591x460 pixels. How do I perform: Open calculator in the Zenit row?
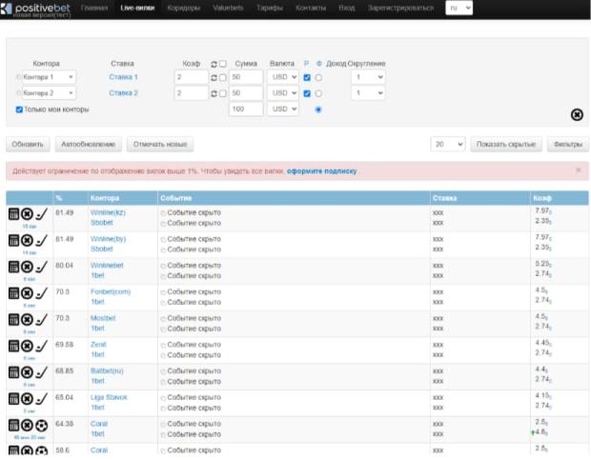13,346
